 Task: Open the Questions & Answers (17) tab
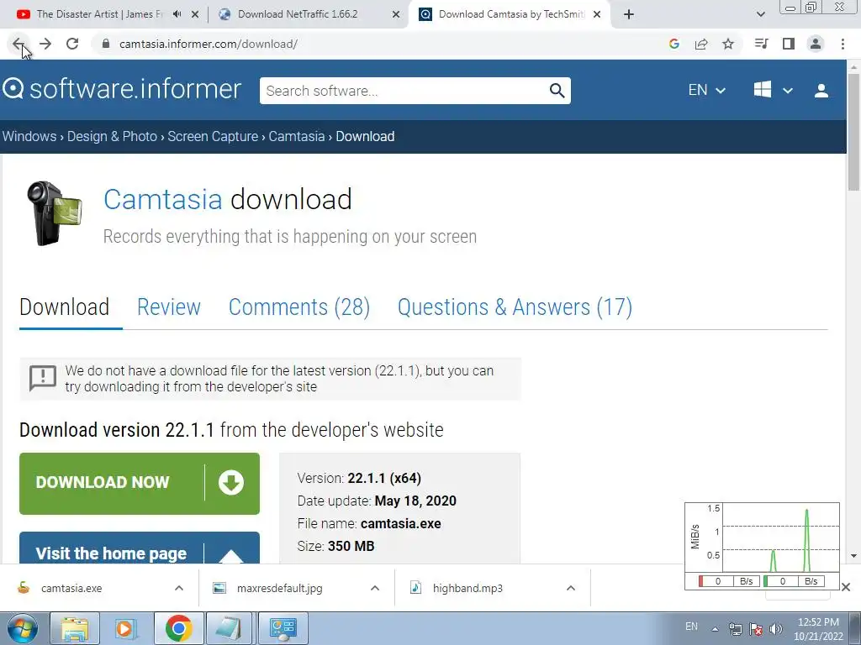515,307
